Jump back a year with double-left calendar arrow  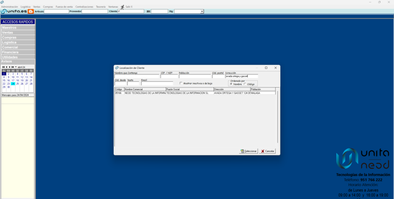coord(3,67)
